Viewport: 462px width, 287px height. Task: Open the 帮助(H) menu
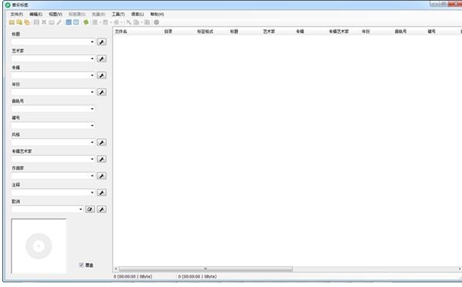pos(157,14)
